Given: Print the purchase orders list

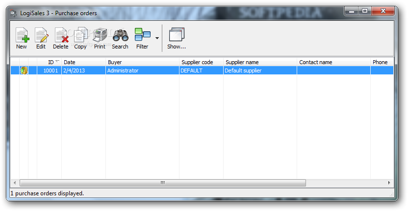Looking at the screenshot, I should [100, 39].
